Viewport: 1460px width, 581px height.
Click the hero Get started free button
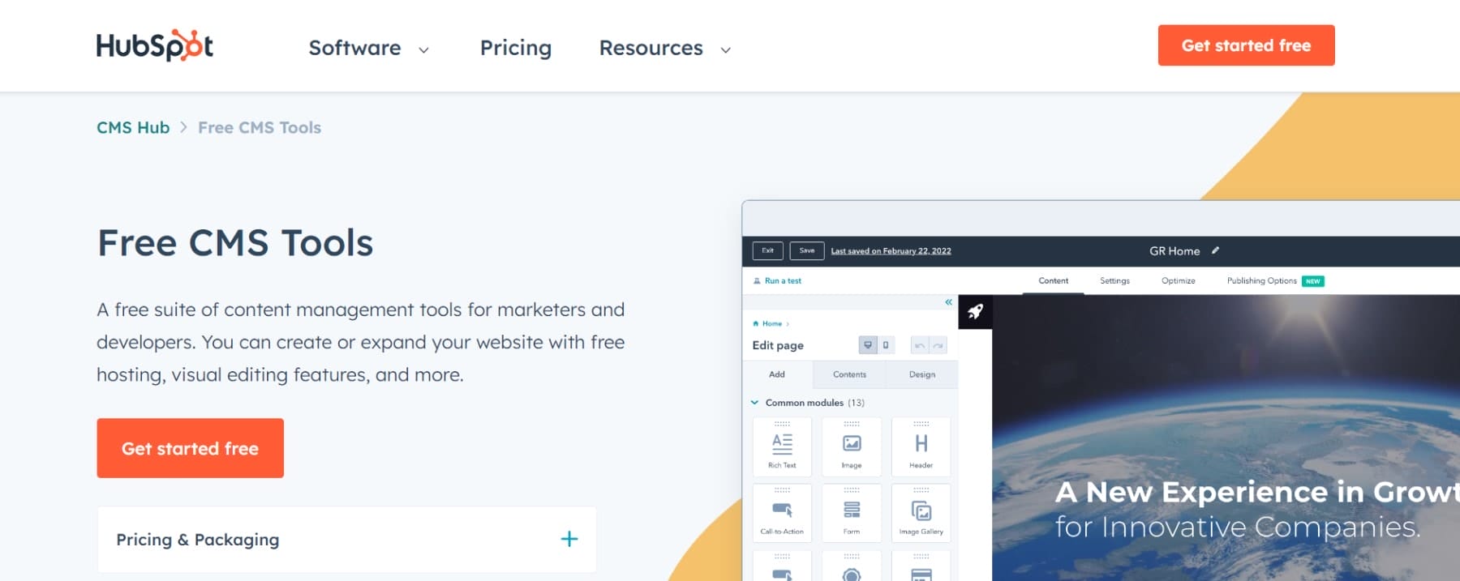click(191, 448)
